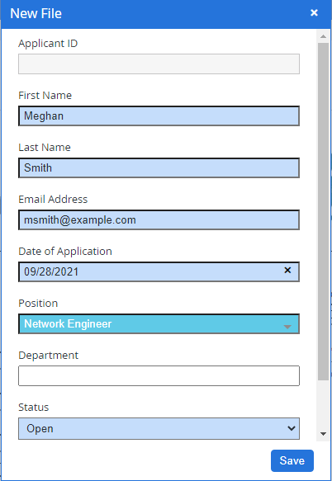Select the msmith@example.com email field
This screenshot has width=332, height=481.
click(159, 219)
